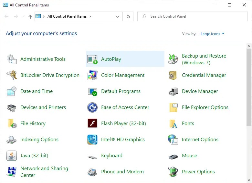Open the Power Options battery icon
This screenshot has height=183, width=252.
(x=173, y=172)
